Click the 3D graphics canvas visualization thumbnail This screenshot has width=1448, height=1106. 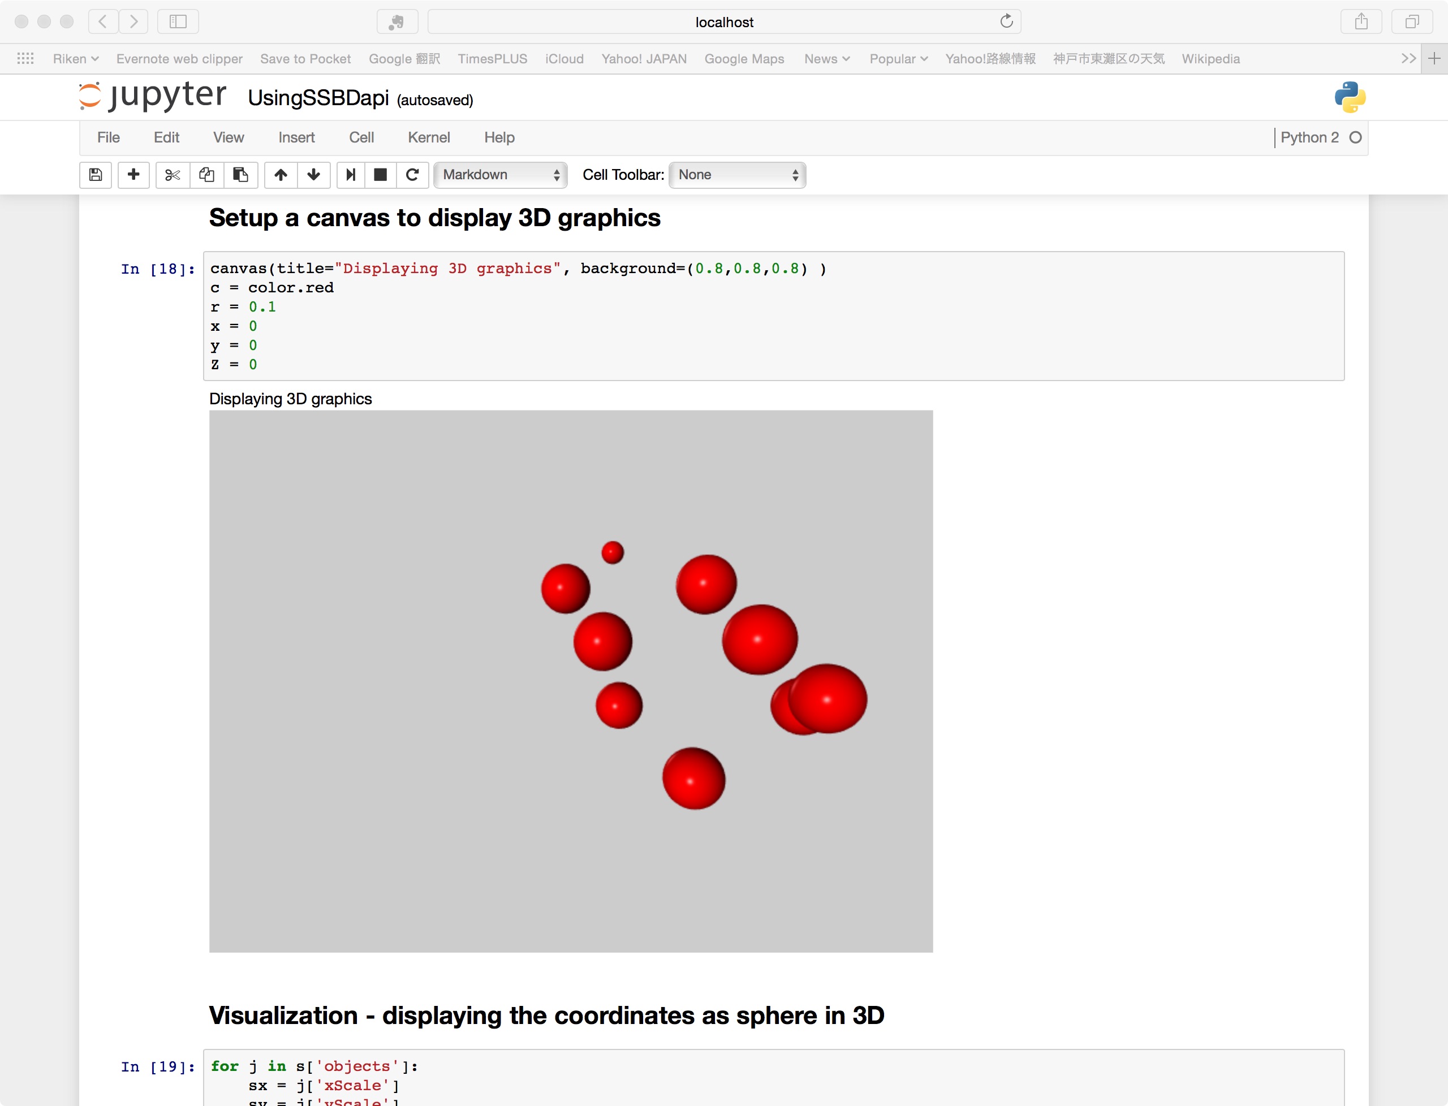point(571,681)
